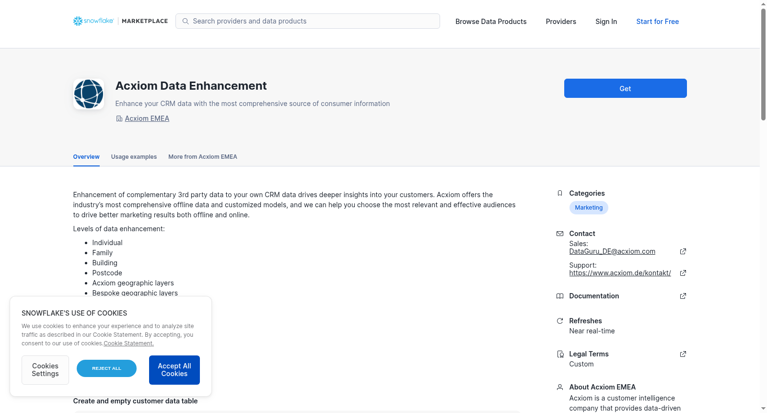Viewport: 767px width, 413px height.
Task: Click the Legal Terms document icon
Action: click(x=560, y=354)
